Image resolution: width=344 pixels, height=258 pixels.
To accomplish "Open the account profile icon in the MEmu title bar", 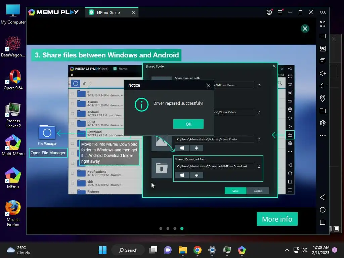I will pos(269,12).
